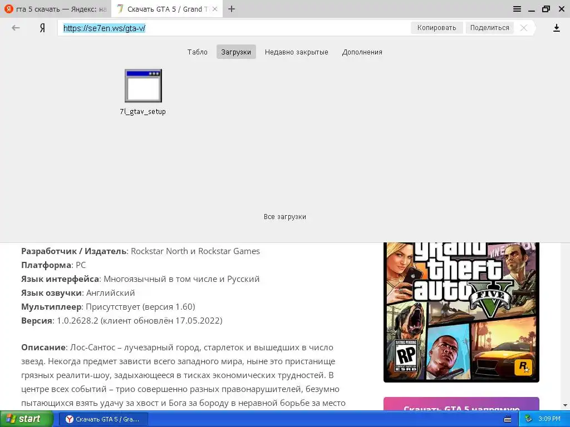Select the Скачать GTA 5 / Grand tab
This screenshot has height=427, width=570.
coord(166,9)
